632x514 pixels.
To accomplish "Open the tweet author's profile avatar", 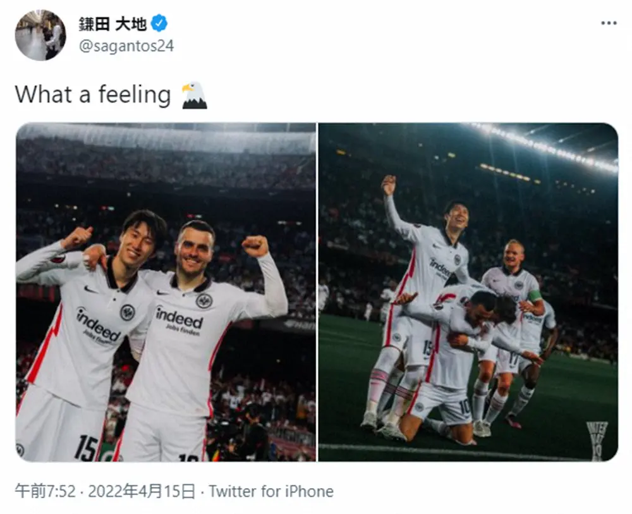I will 40,35.
